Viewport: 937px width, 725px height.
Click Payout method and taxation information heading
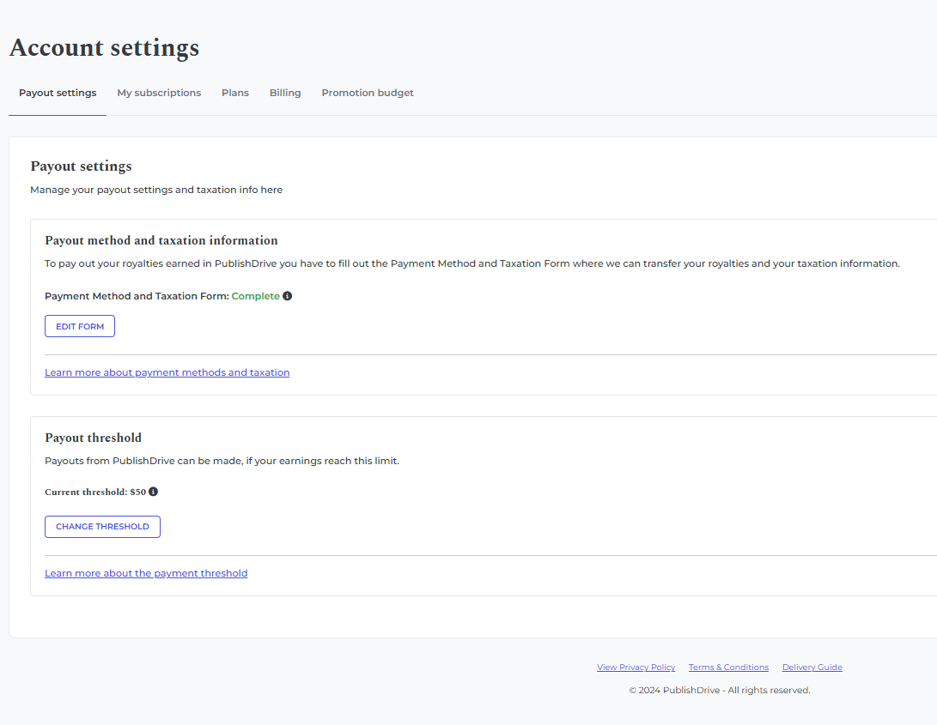click(x=161, y=240)
